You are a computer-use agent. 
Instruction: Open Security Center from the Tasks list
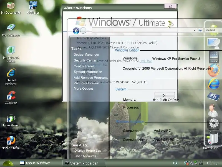[85, 60]
